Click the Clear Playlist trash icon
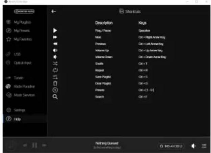The image size is (211, 153). click(x=55, y=83)
